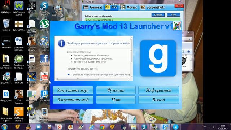
Task: Switch to the FPS tab in FRAPS
Action: [x=111, y=7]
